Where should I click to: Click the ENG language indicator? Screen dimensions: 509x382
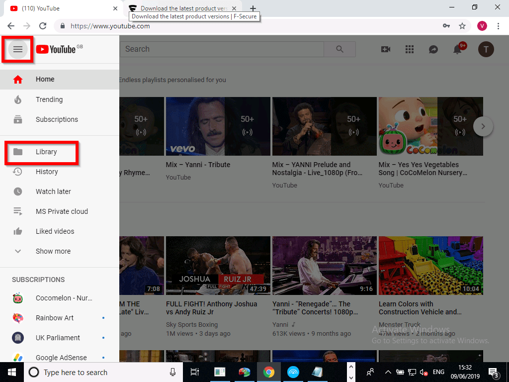tap(438, 372)
